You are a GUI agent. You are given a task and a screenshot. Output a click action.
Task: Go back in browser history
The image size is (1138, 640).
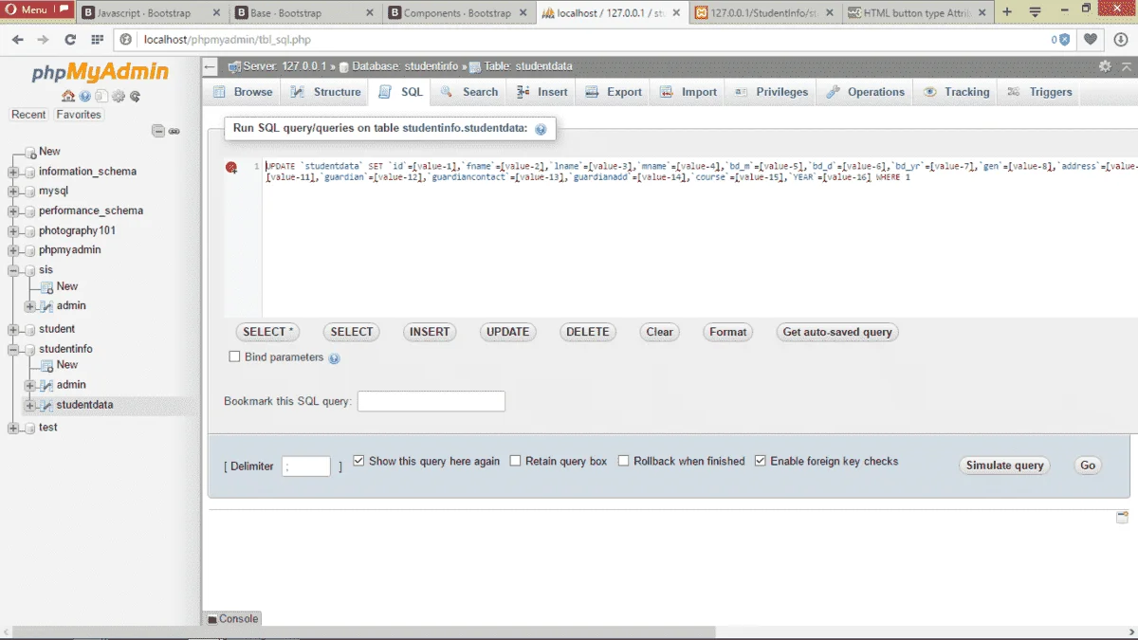point(17,40)
